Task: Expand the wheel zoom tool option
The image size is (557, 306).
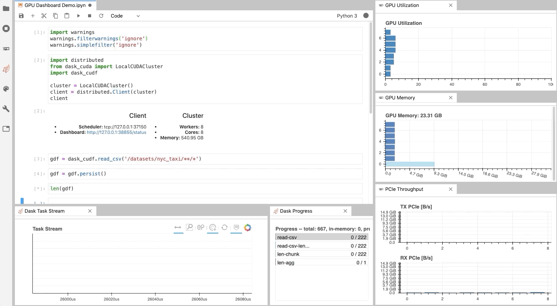Action: pyautogui.click(x=213, y=228)
